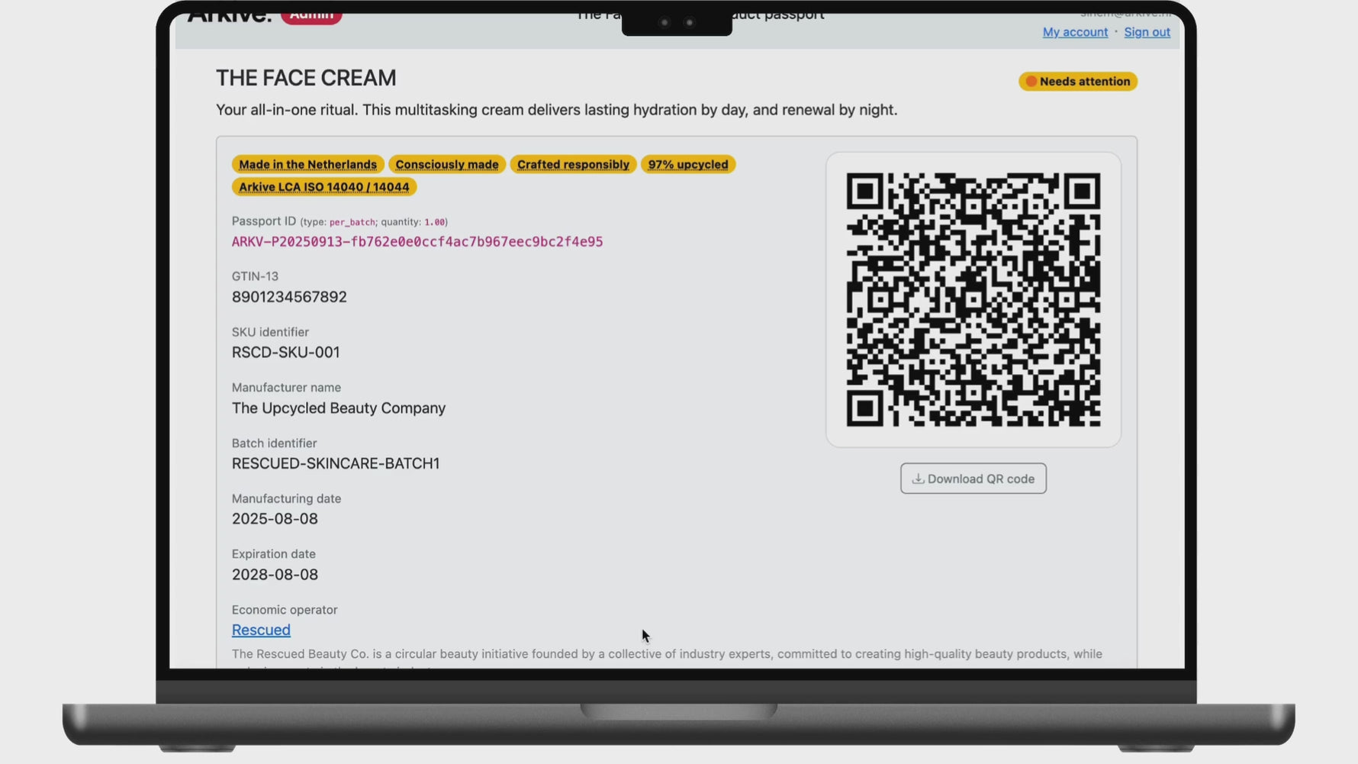Click the GTIN-13 number 8901234567892
Image resolution: width=1358 pixels, height=764 pixels.
point(289,297)
